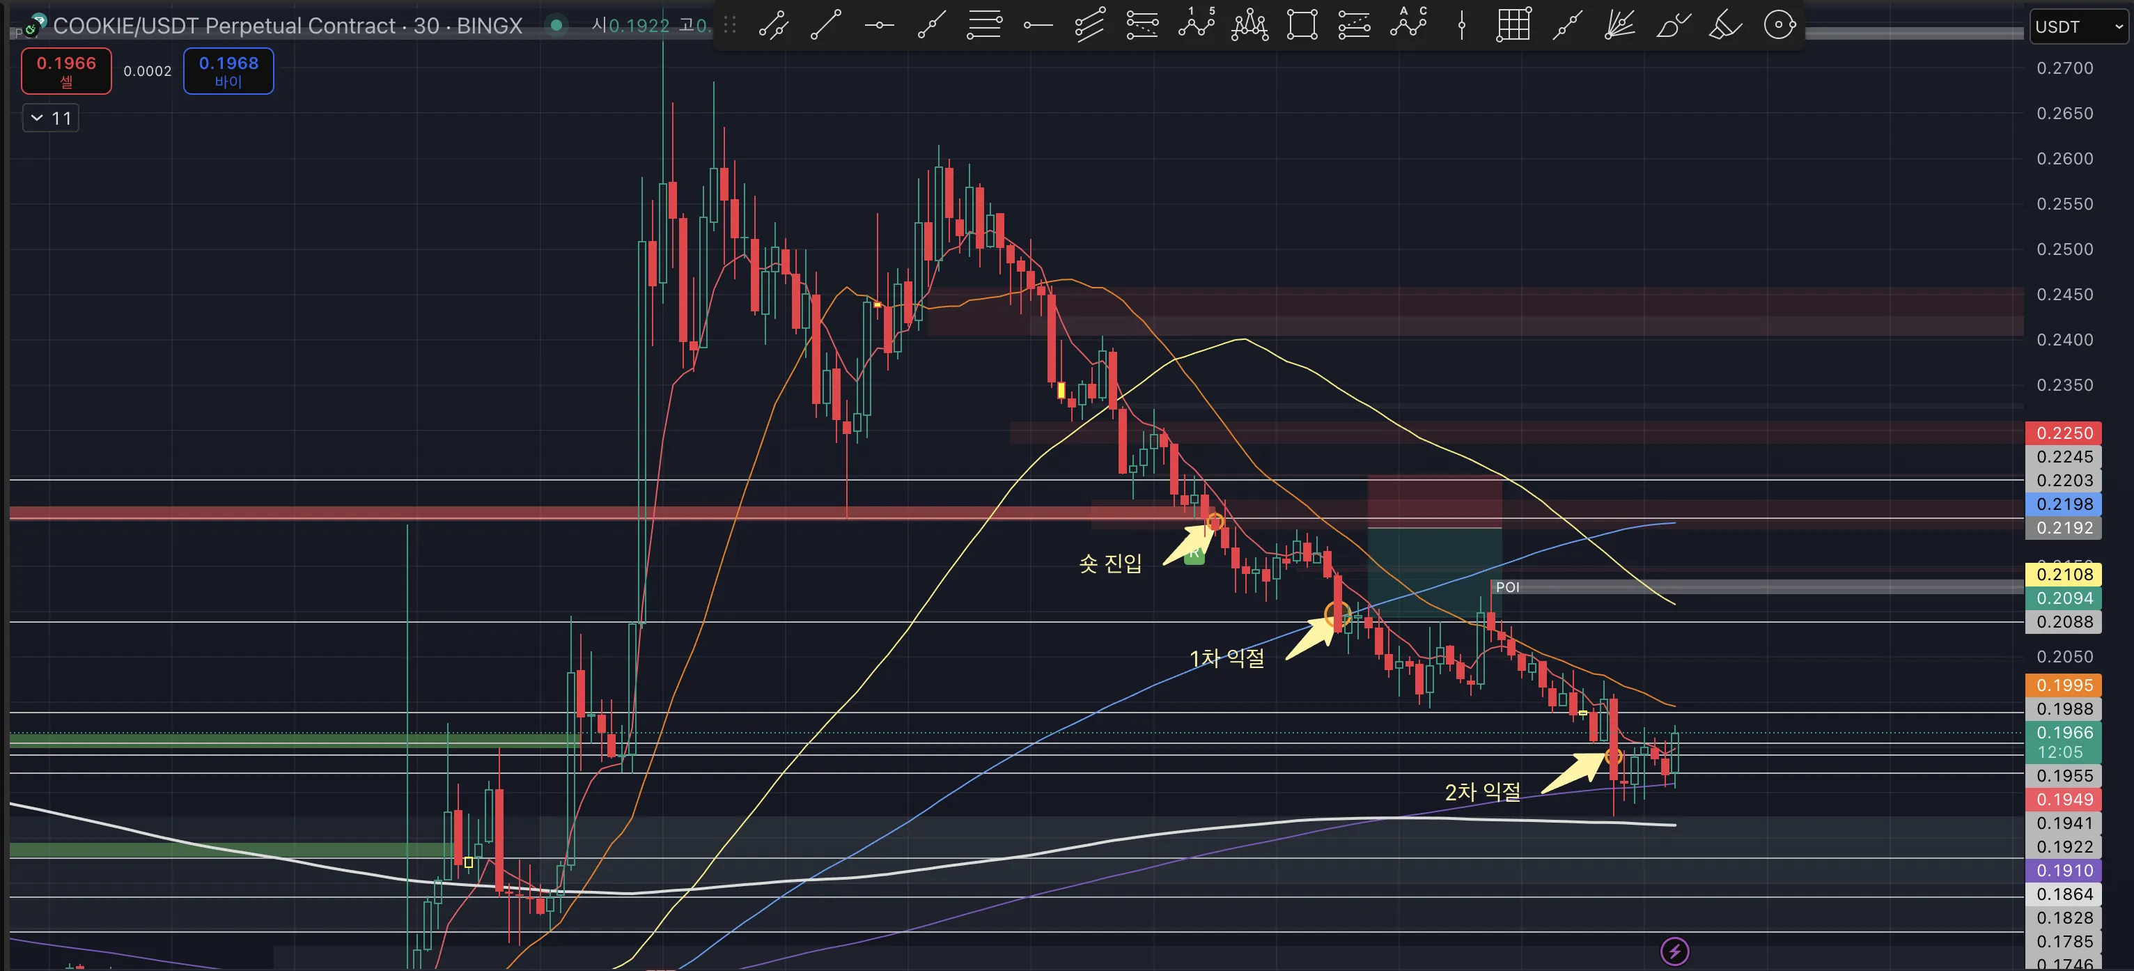2134x971 pixels.
Task: Select the Horizontal Line tool
Action: click(879, 25)
